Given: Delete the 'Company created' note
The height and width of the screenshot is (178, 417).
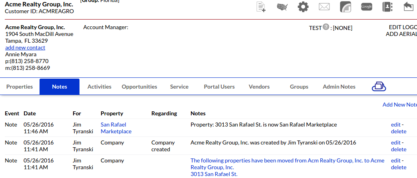Looking at the screenshot, I should click(398, 149).
